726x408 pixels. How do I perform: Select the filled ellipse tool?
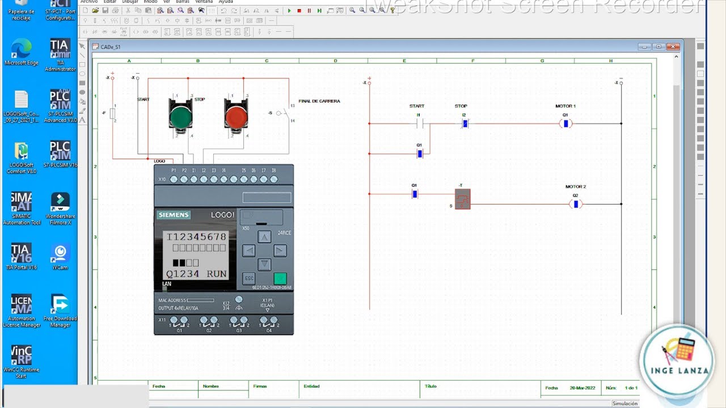click(82, 92)
